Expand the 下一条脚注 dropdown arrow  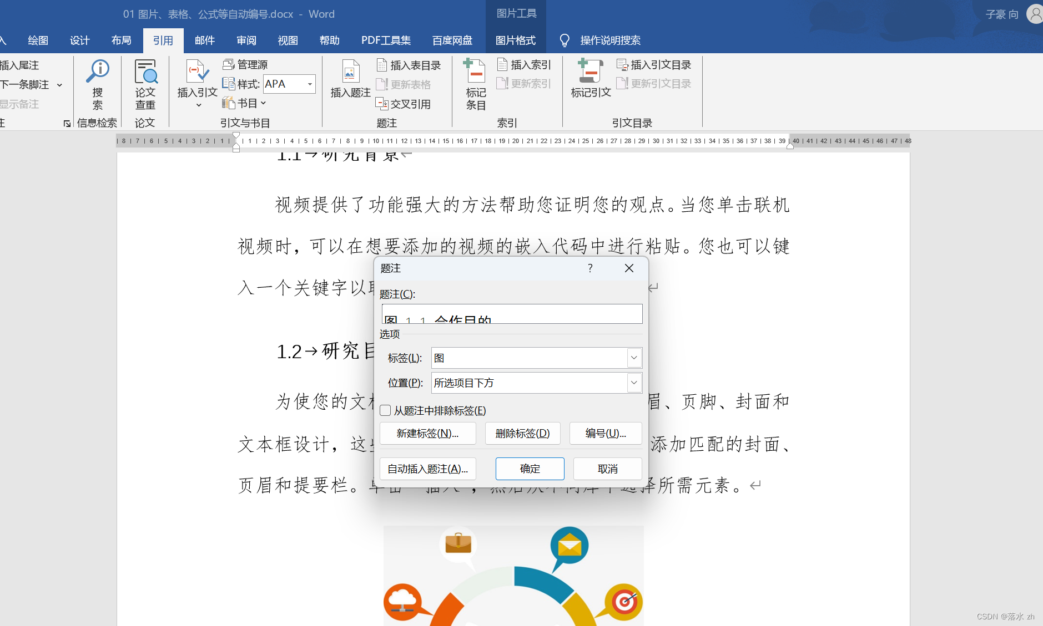point(59,85)
